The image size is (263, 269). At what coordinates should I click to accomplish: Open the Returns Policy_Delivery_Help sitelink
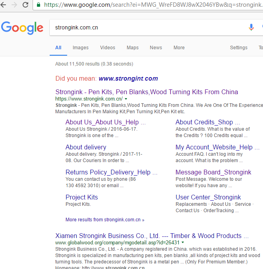pyautogui.click(x=111, y=172)
